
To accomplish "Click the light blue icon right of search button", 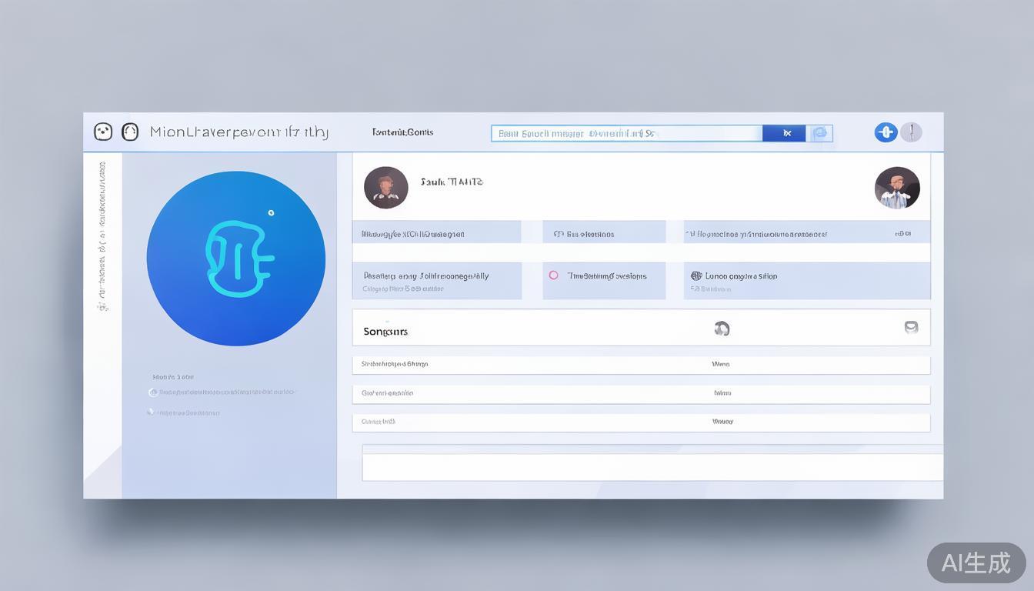I will pos(819,133).
